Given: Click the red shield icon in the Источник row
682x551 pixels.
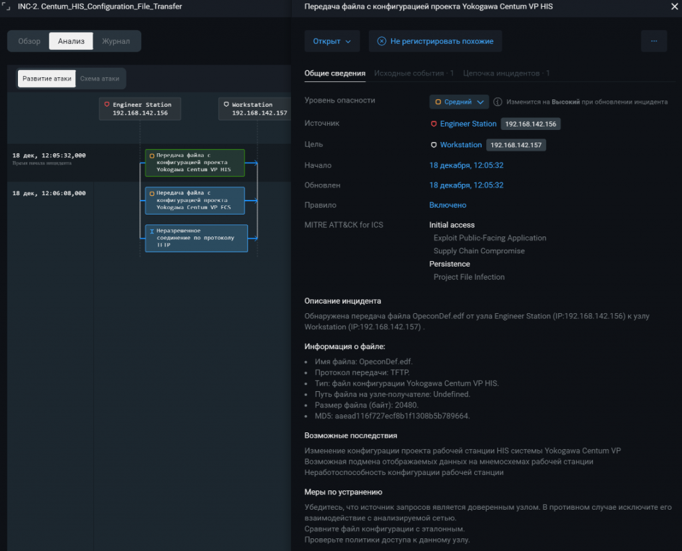Looking at the screenshot, I should pos(434,124).
